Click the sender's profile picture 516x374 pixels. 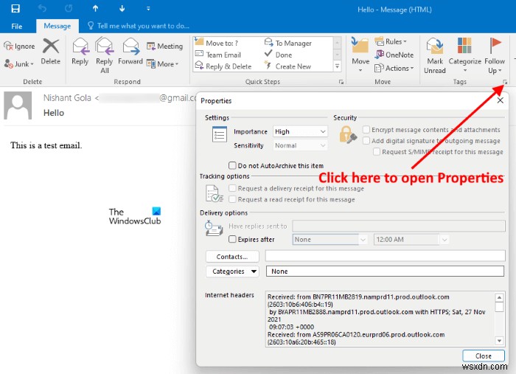click(18, 105)
